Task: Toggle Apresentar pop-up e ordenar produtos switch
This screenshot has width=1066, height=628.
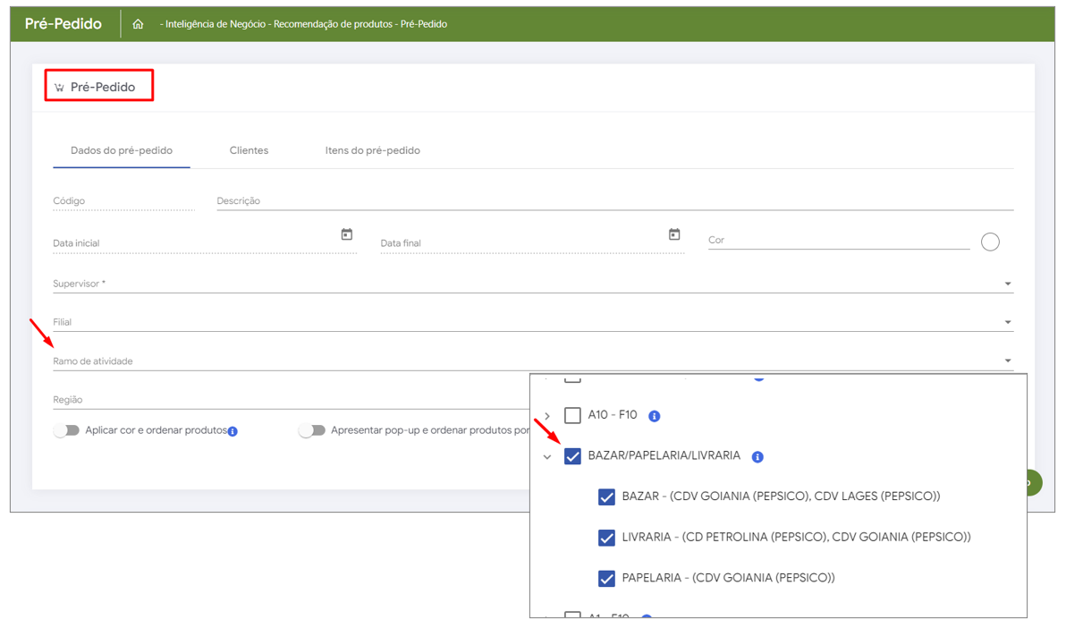Action: [x=312, y=430]
